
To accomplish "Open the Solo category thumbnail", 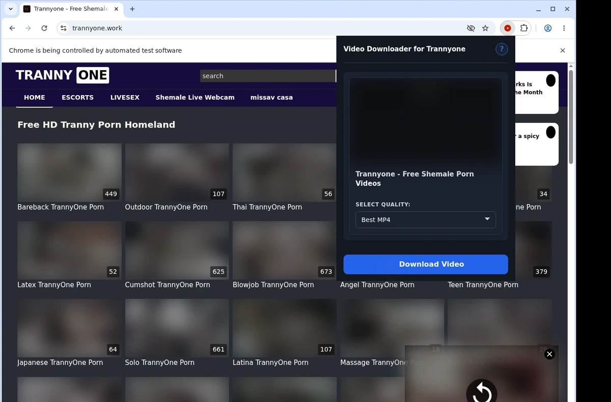I will (177, 328).
